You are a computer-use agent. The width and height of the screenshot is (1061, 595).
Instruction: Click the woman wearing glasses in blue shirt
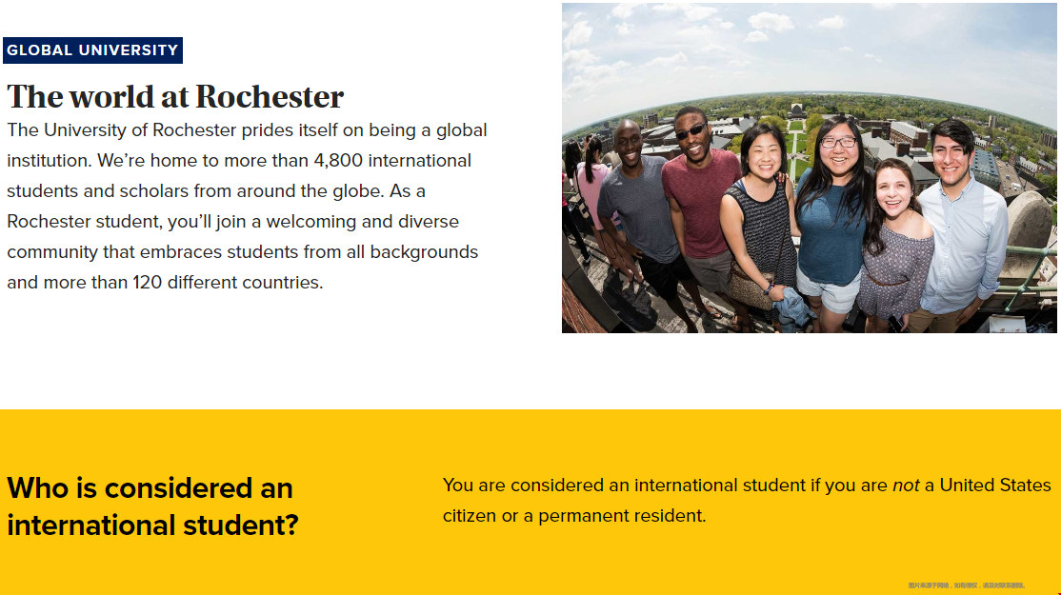831,209
